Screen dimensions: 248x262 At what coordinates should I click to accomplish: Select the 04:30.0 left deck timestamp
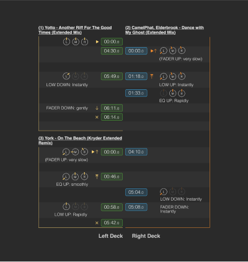(112, 51)
